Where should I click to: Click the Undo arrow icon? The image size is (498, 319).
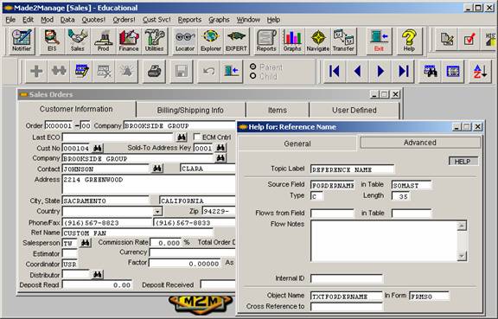tap(208, 71)
